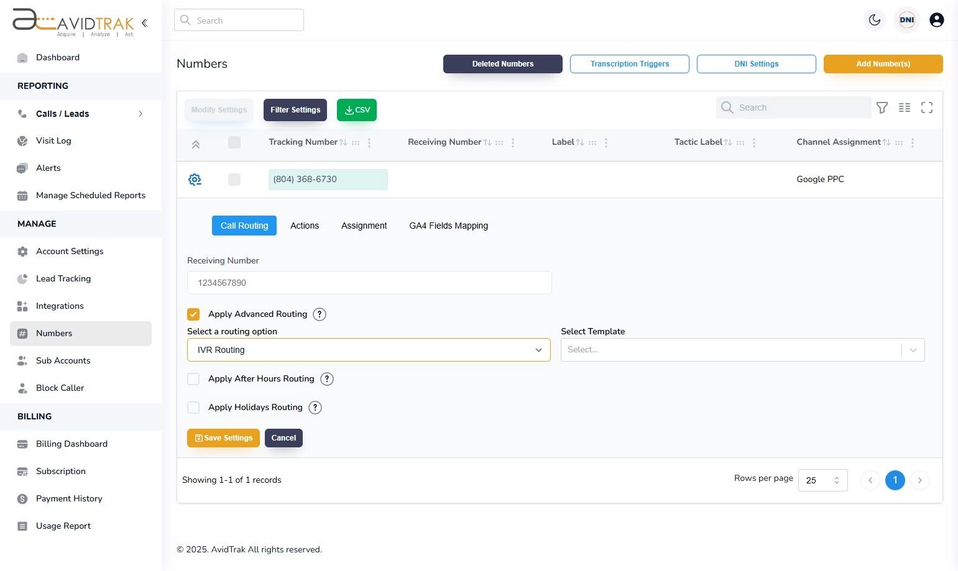The image size is (958, 571).
Task: Grab the Tracking Number column drag handle
Action: [x=356, y=142]
